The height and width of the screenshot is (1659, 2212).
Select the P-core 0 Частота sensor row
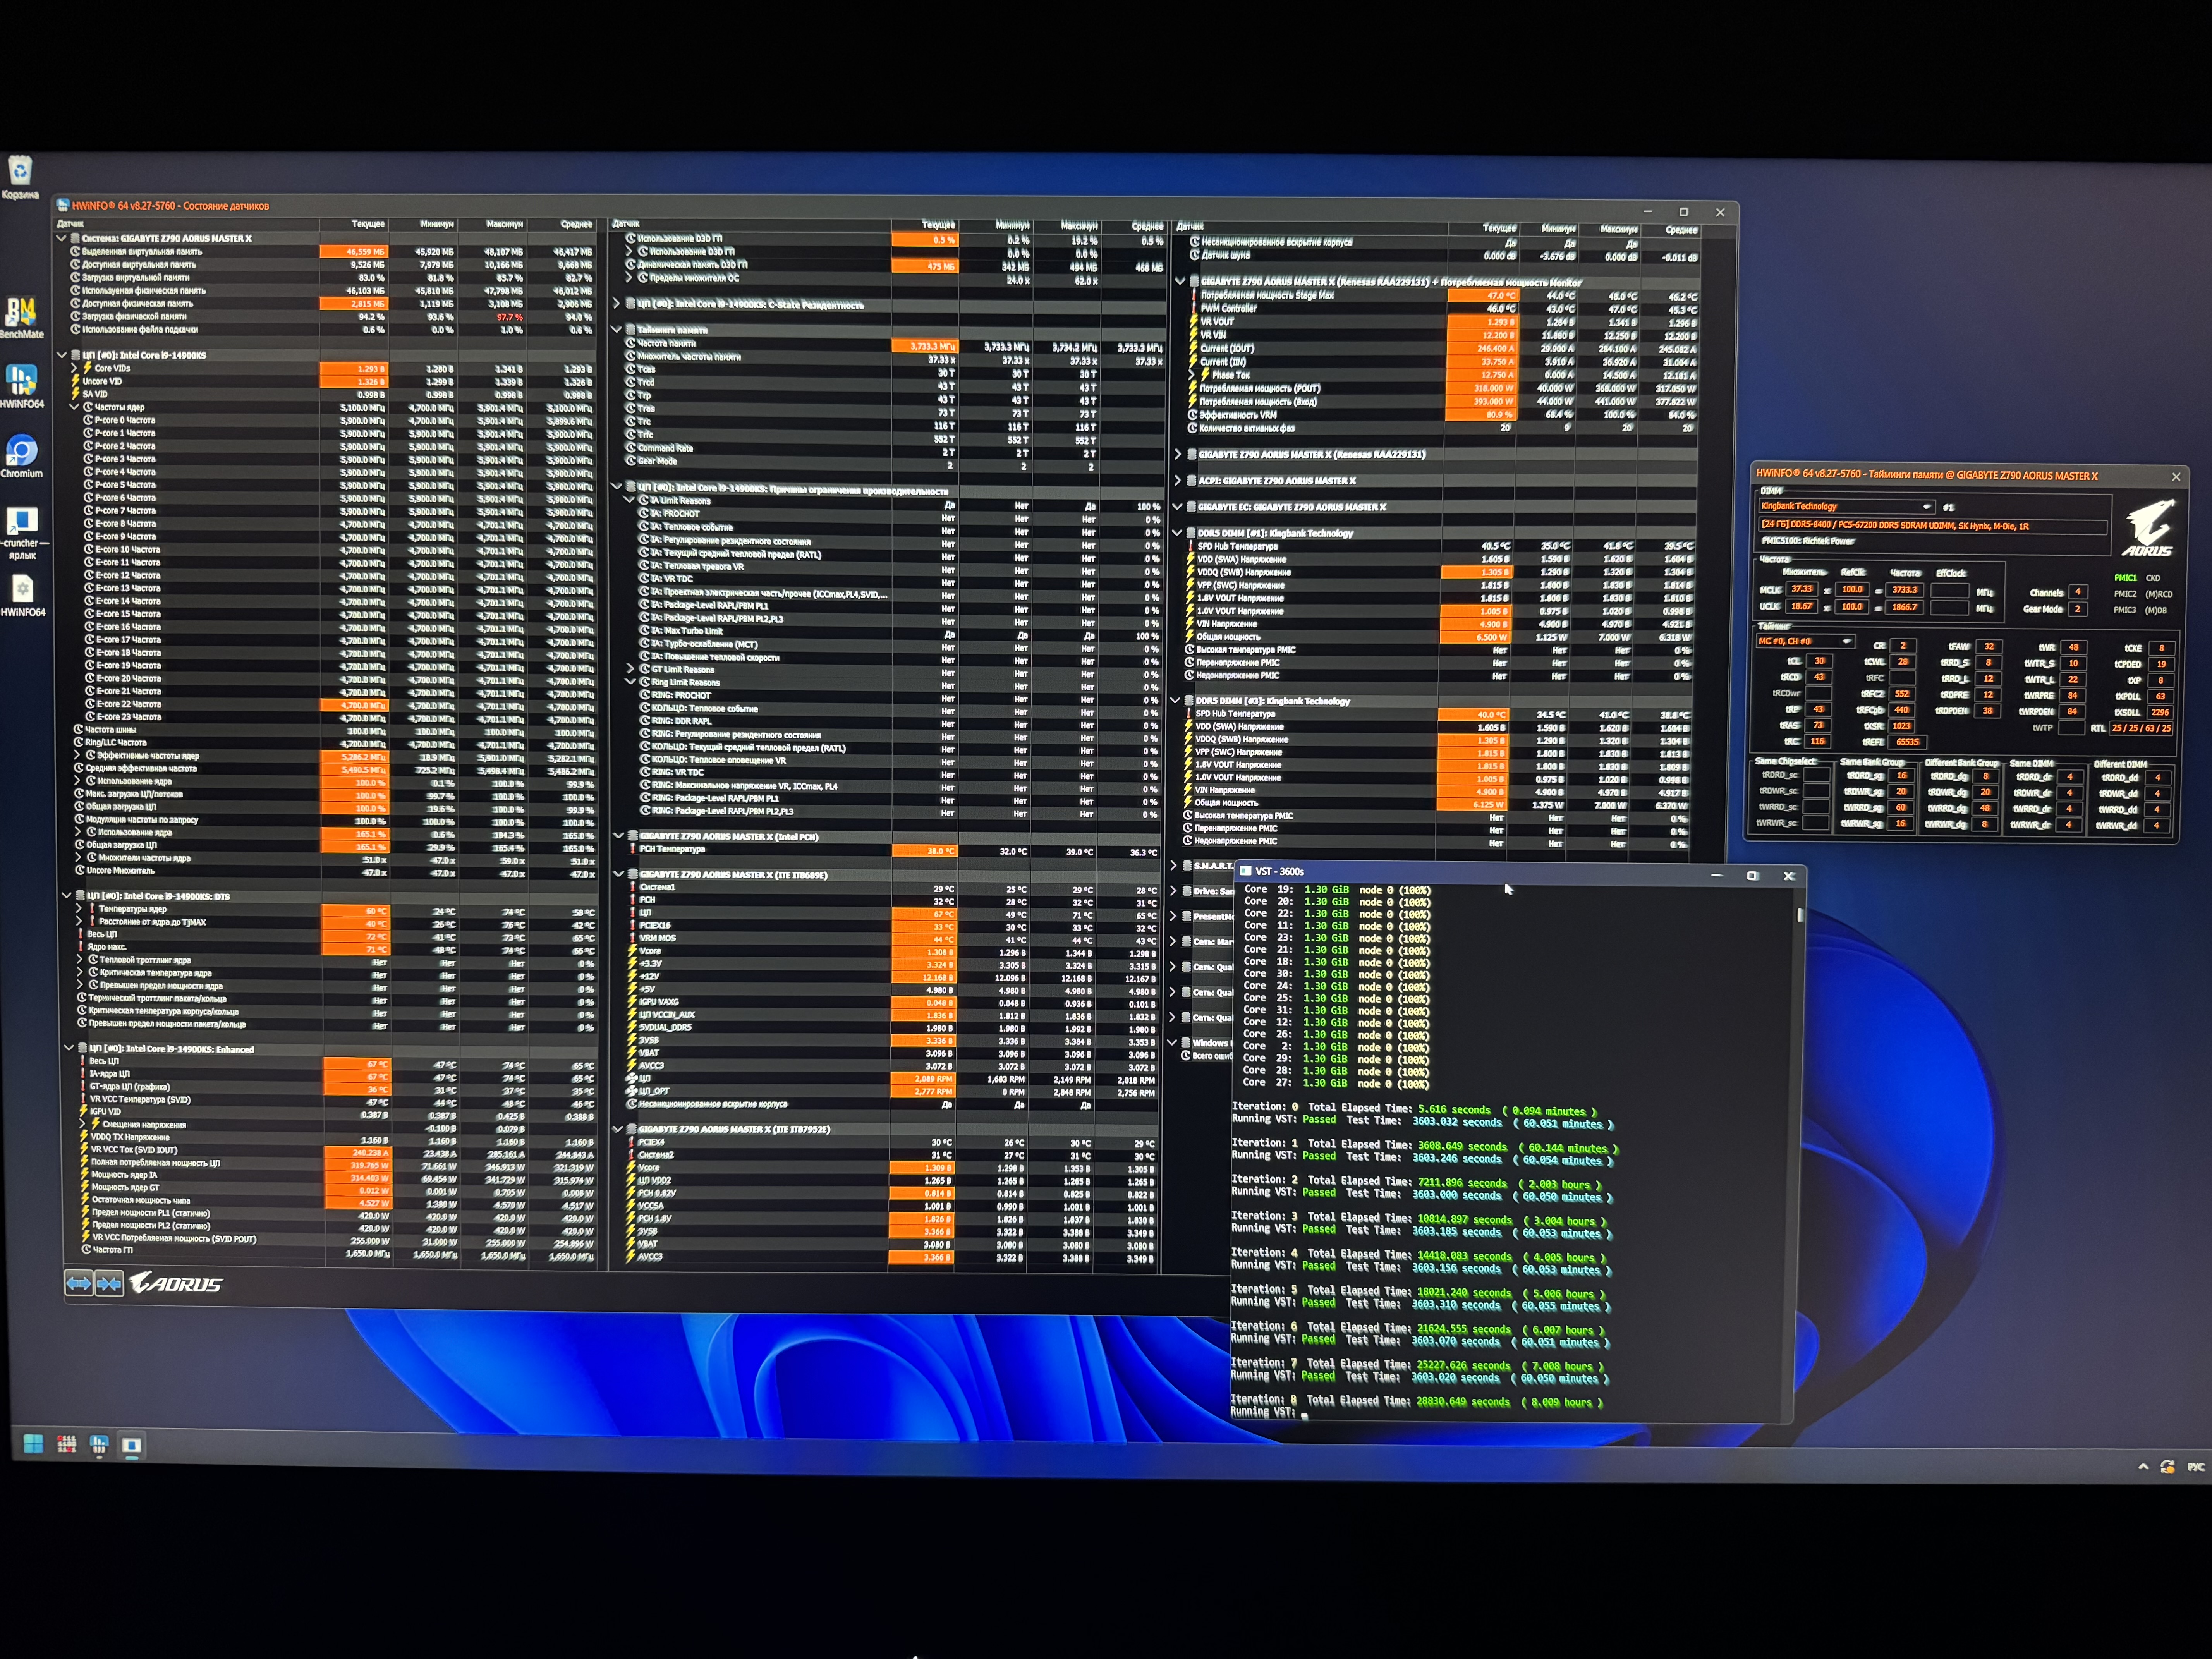coord(125,420)
